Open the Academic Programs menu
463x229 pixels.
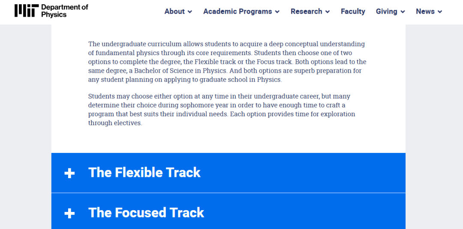[x=238, y=12]
